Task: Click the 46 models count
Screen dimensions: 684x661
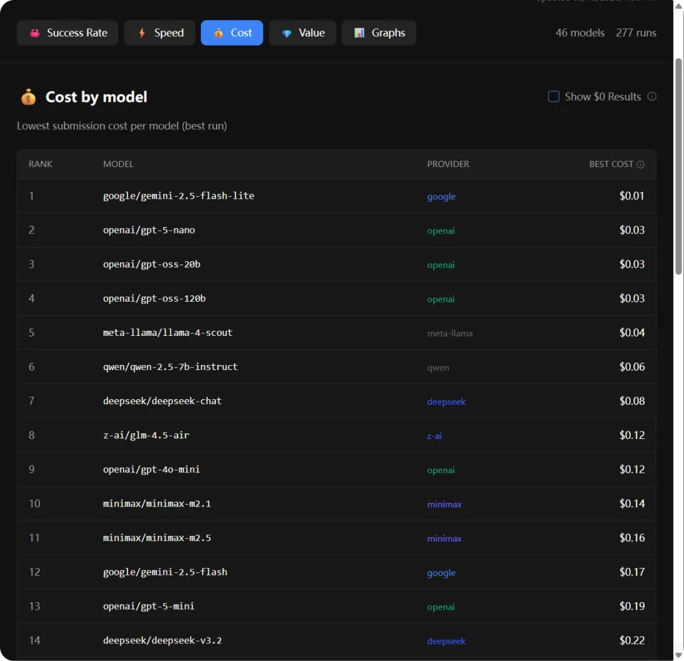Action: pyautogui.click(x=579, y=33)
